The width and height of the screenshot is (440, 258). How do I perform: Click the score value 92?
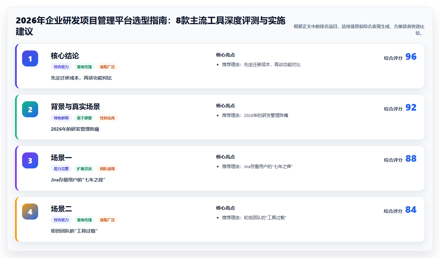coord(411,108)
